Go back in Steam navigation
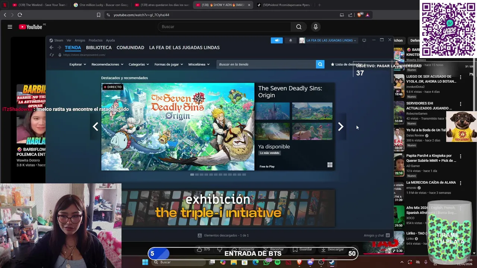477x268 pixels. [51, 47]
